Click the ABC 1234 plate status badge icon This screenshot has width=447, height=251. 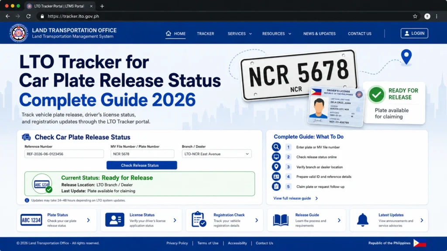coord(42,184)
